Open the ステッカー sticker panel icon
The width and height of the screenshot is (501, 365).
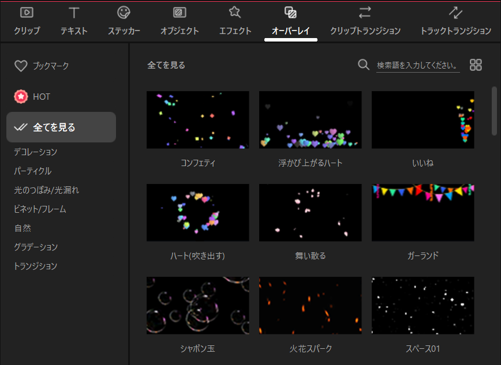click(x=124, y=13)
